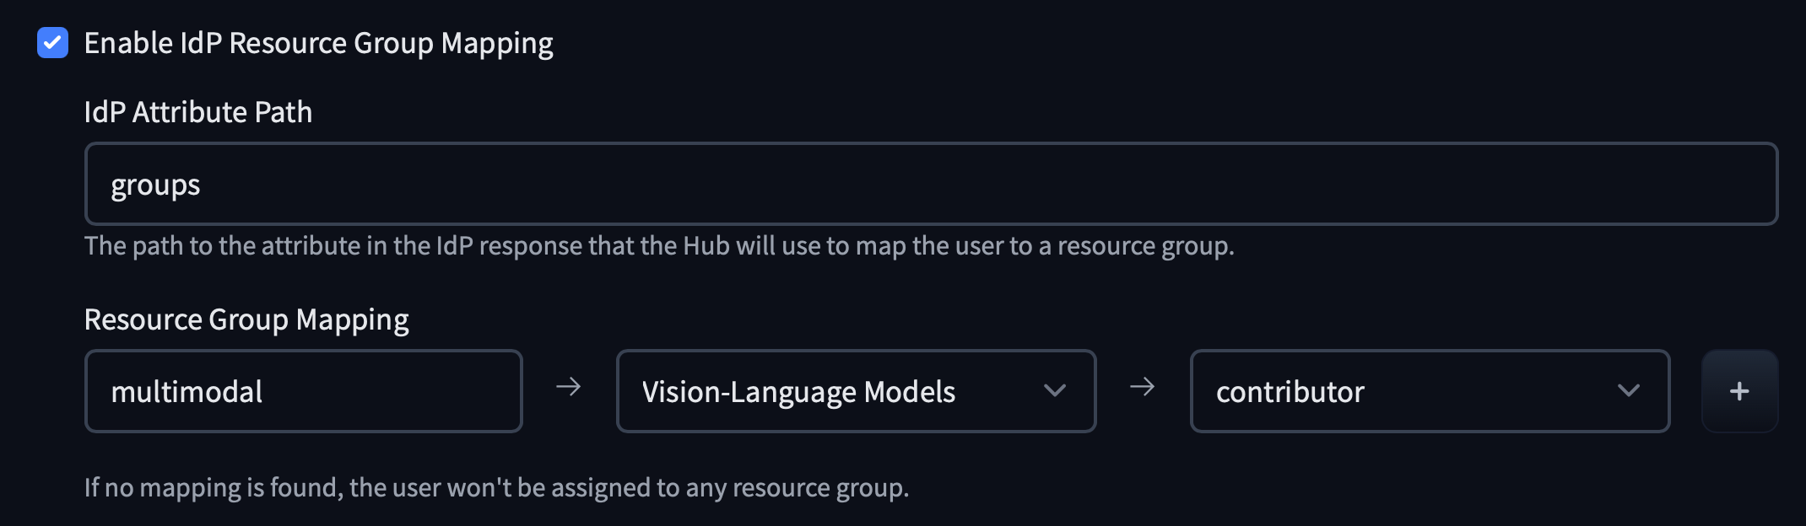Click the Resource Group Mapping heading

tap(246, 319)
